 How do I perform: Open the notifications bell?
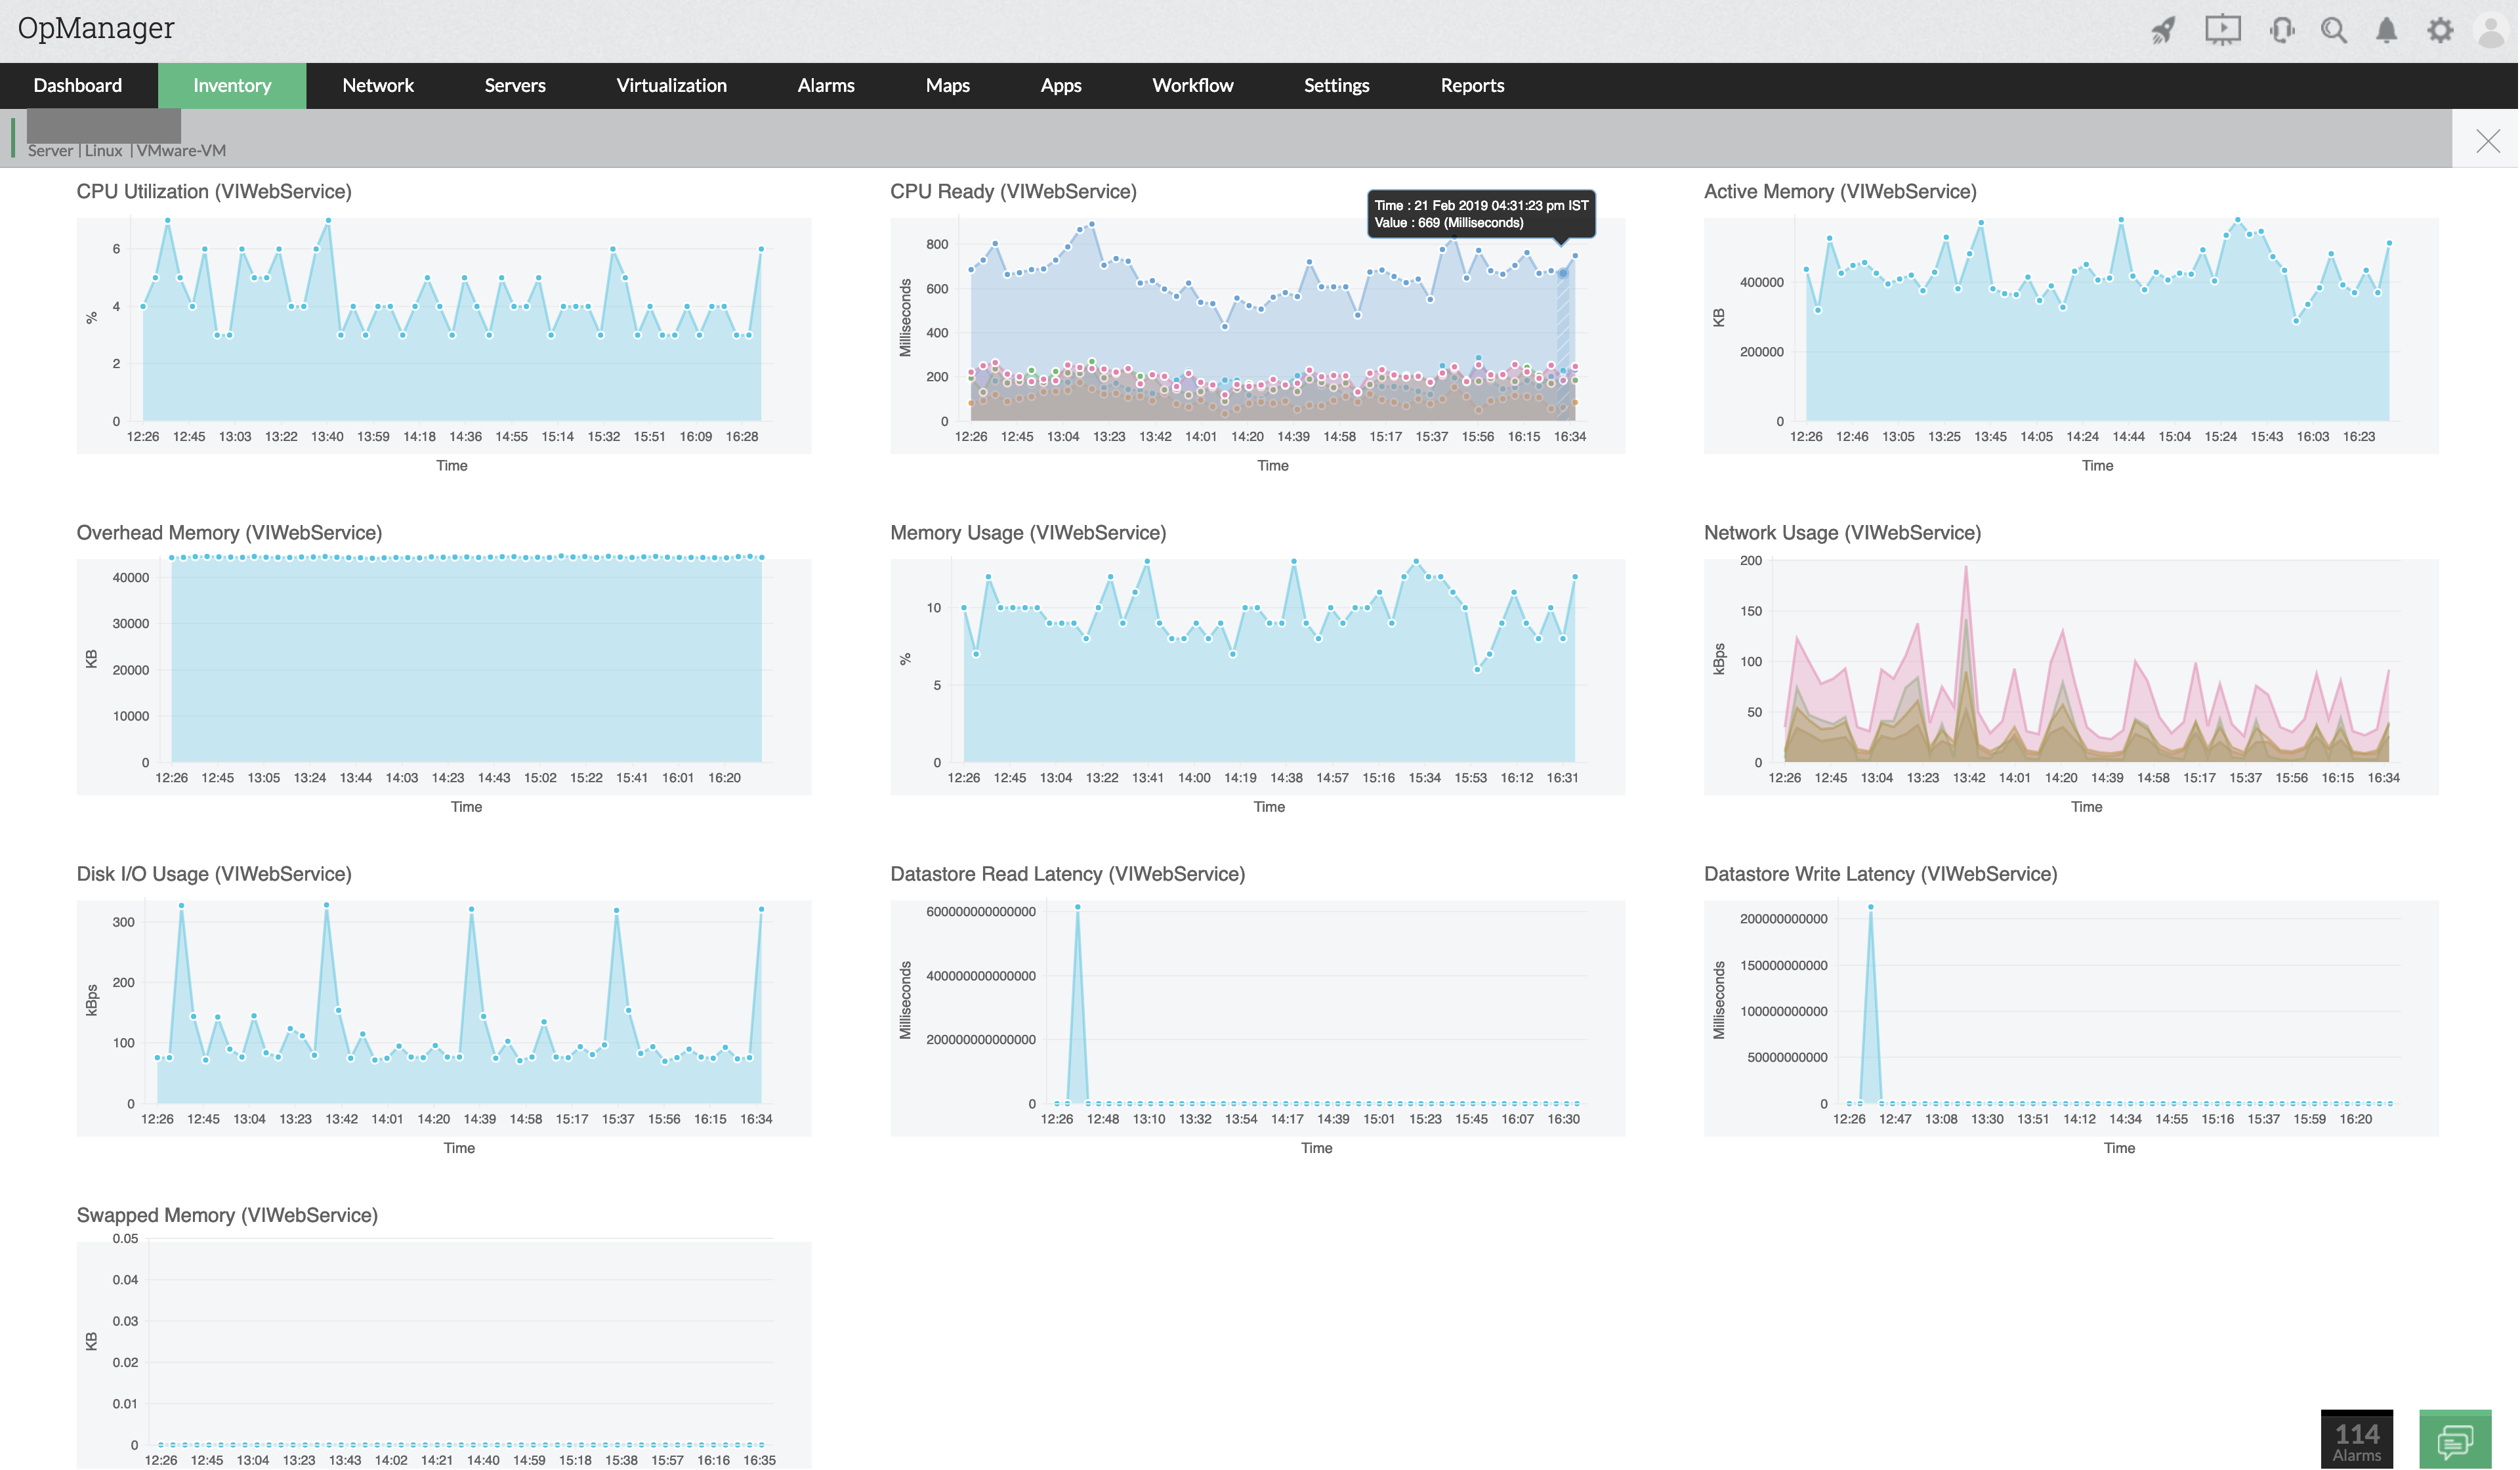(2388, 30)
